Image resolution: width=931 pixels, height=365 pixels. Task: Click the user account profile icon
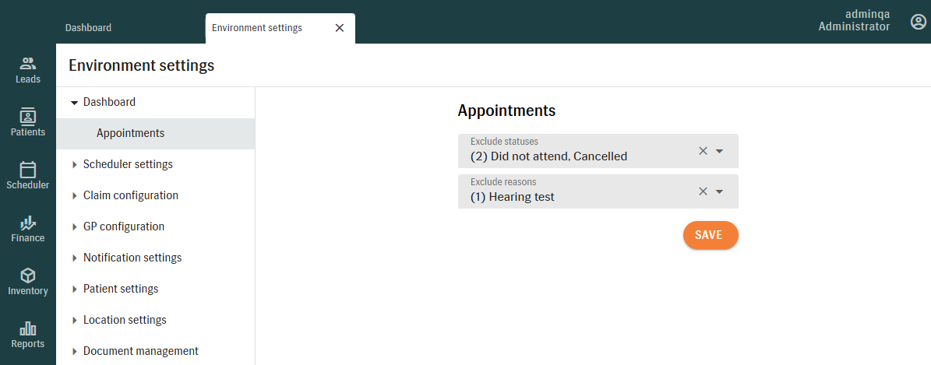coord(918,22)
